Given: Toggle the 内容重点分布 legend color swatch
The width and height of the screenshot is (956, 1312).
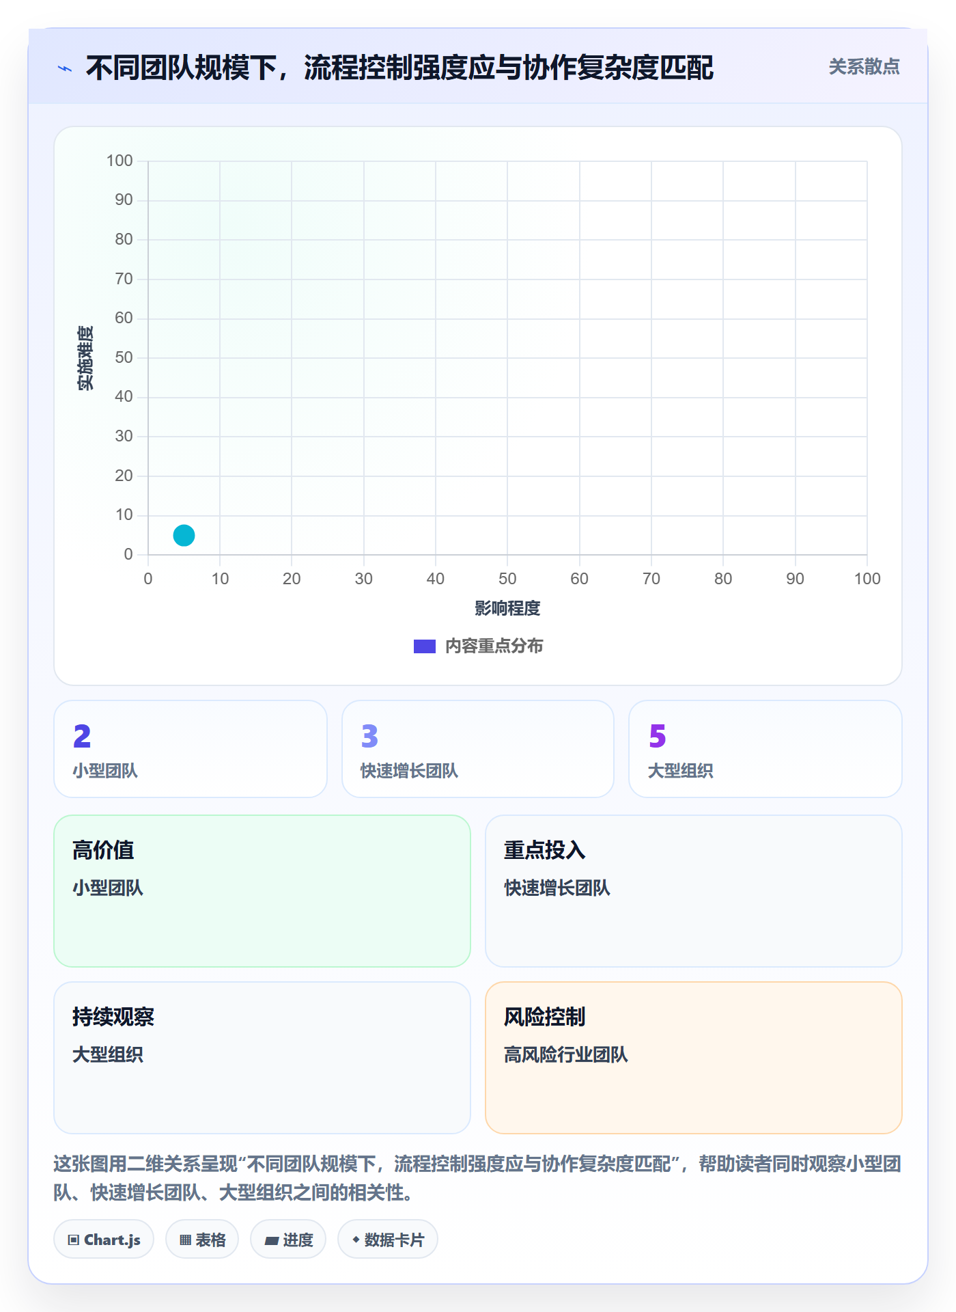Looking at the screenshot, I should coord(424,646).
